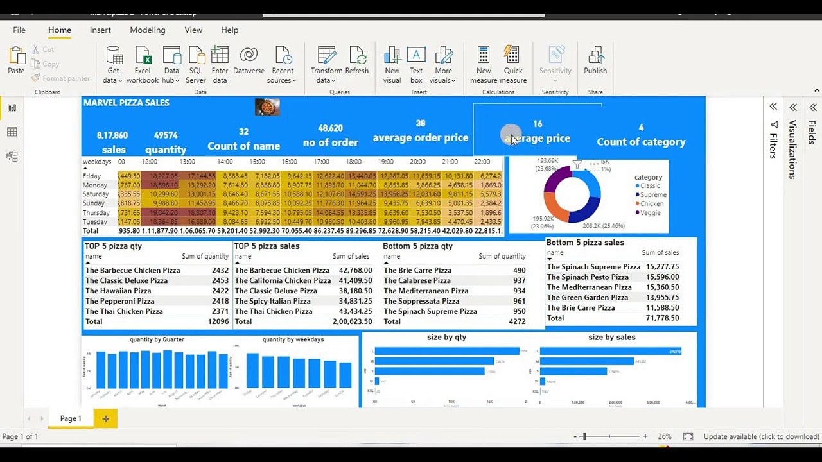The width and height of the screenshot is (822, 462).
Task: Select the average price card
Action: [538, 131]
